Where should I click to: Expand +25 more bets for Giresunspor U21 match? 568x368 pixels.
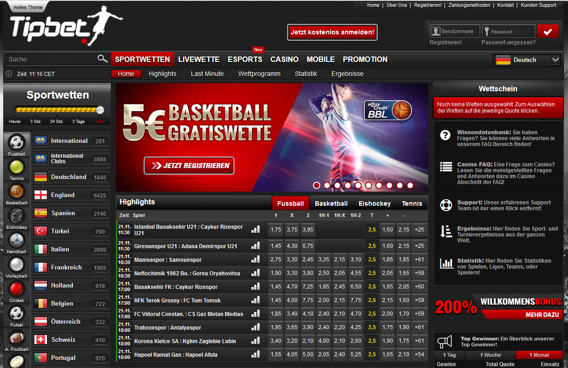click(419, 246)
